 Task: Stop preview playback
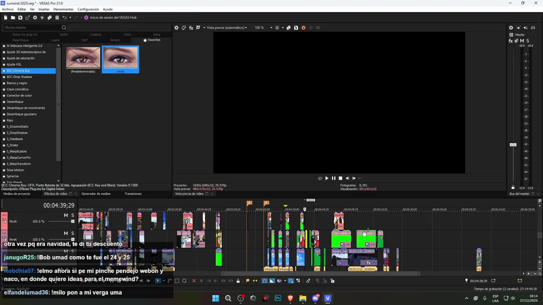[x=340, y=178]
